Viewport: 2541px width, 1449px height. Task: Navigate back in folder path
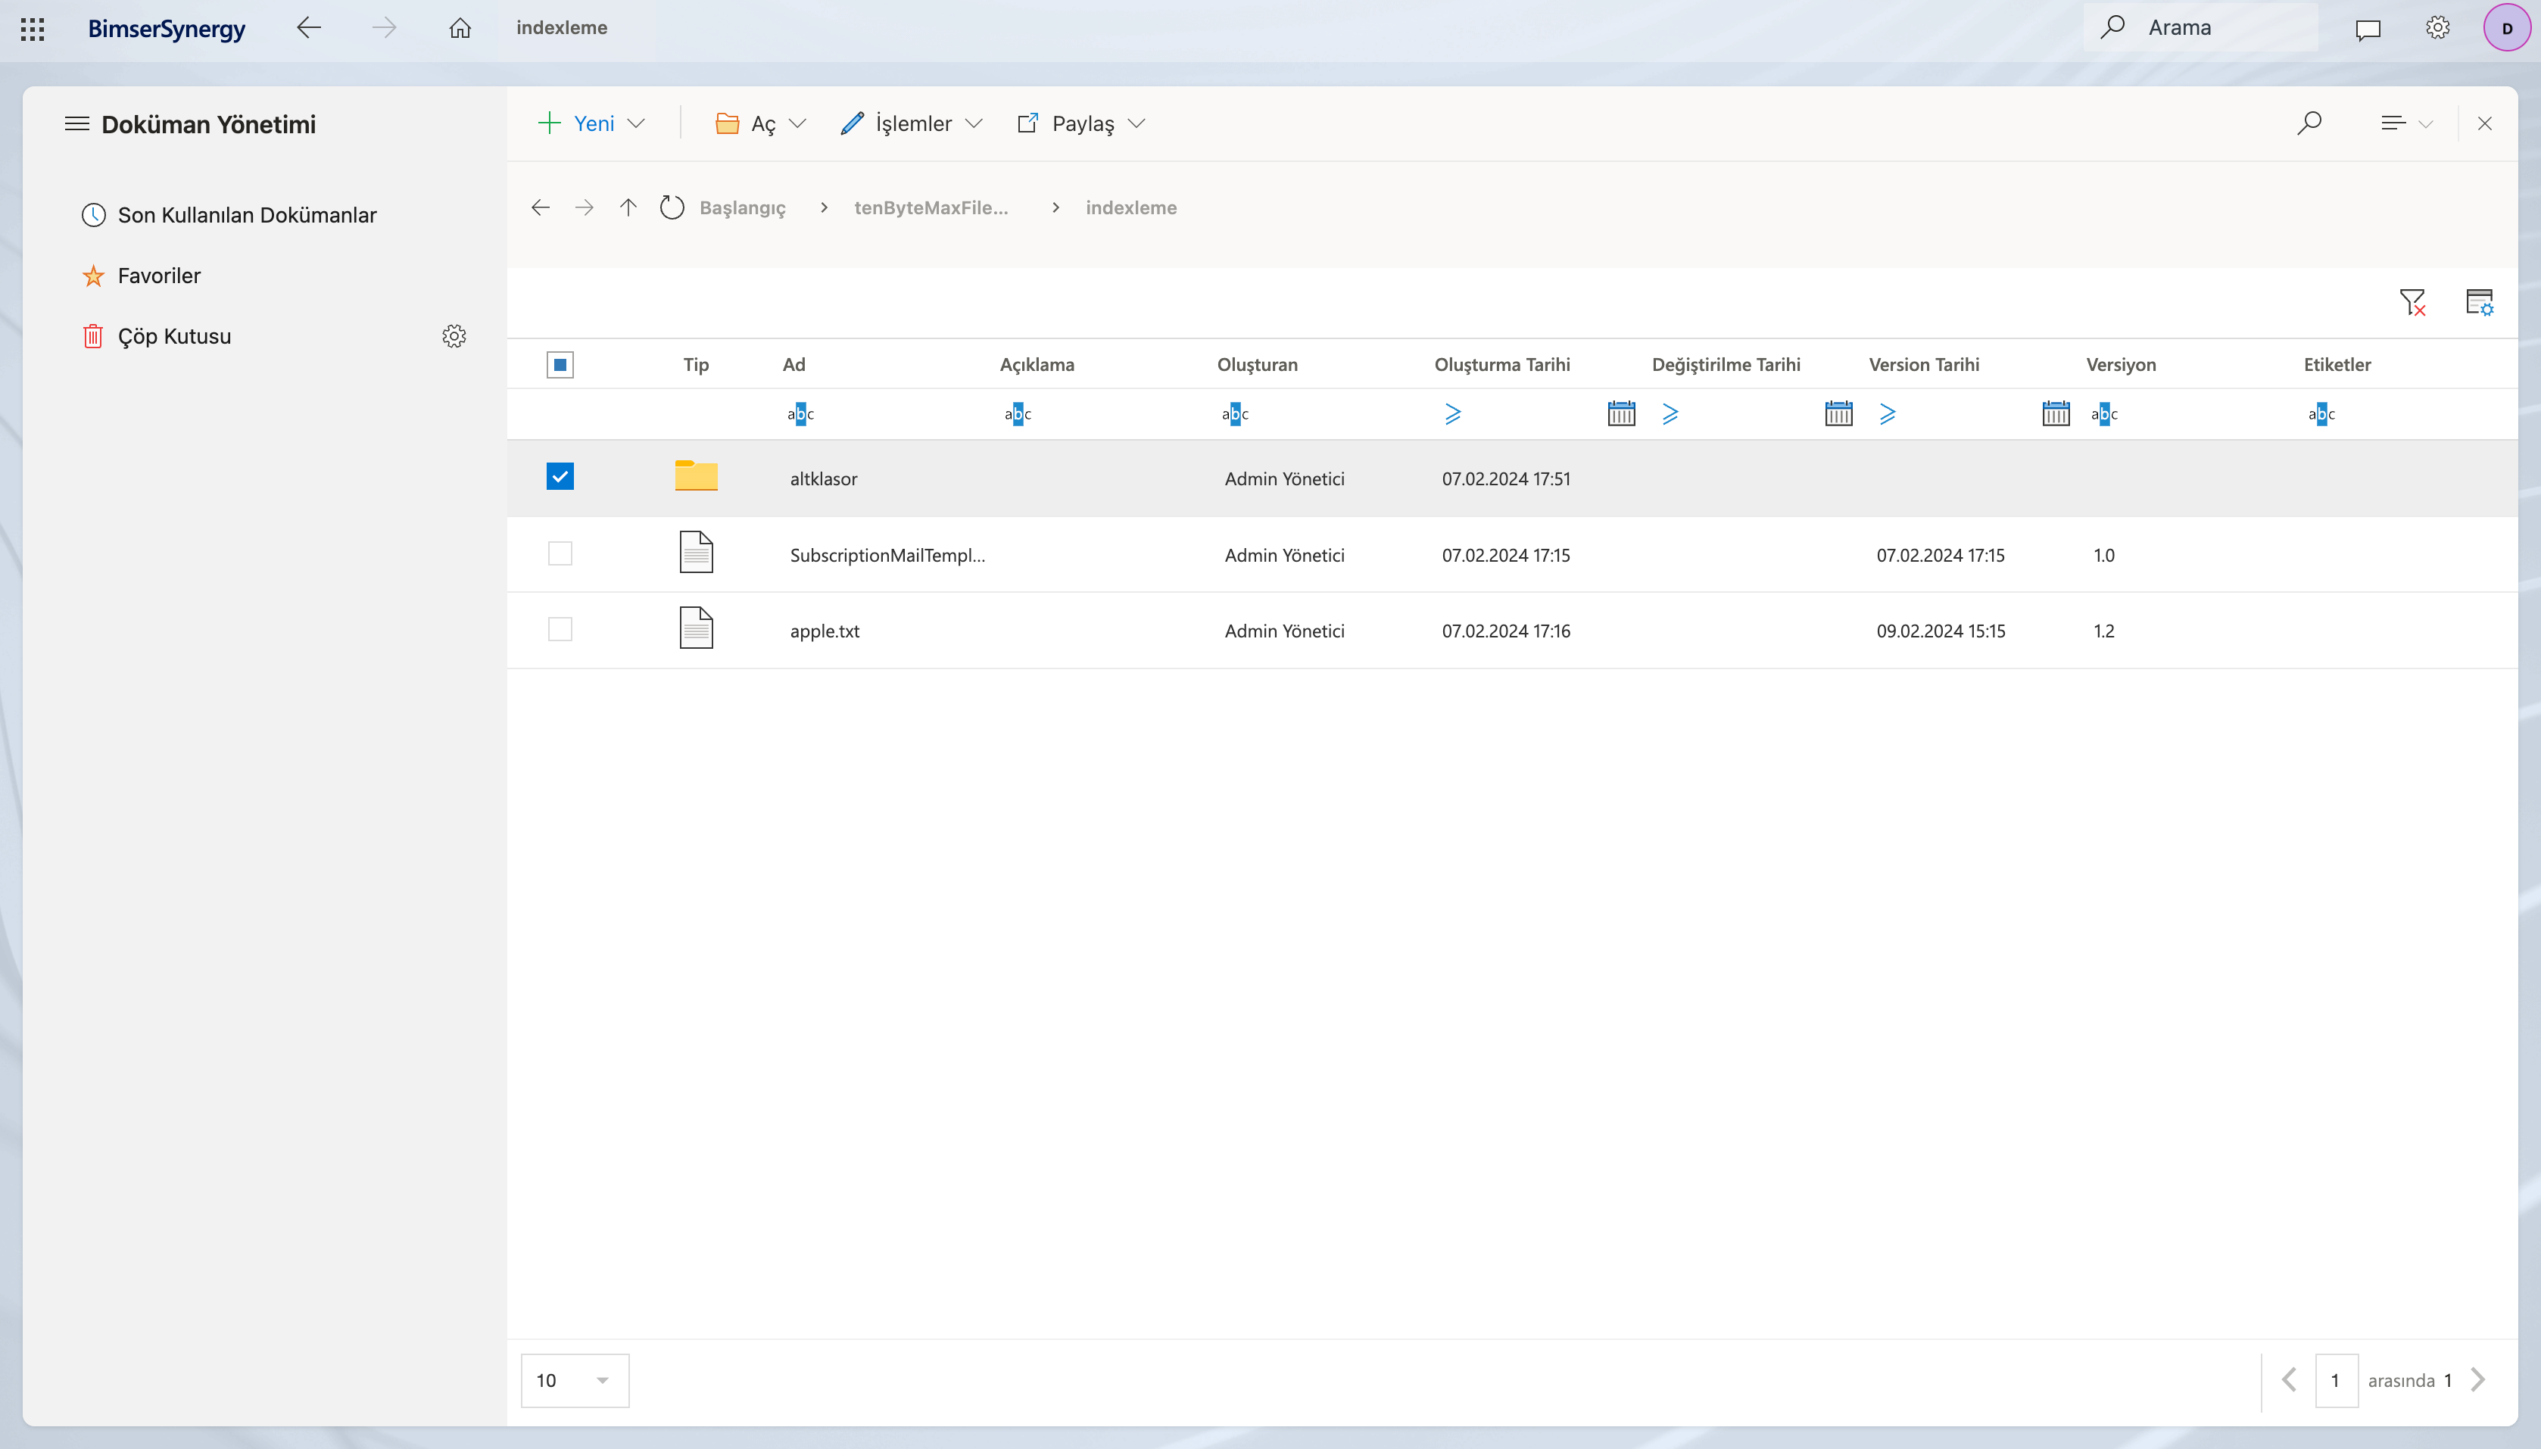[x=541, y=207]
